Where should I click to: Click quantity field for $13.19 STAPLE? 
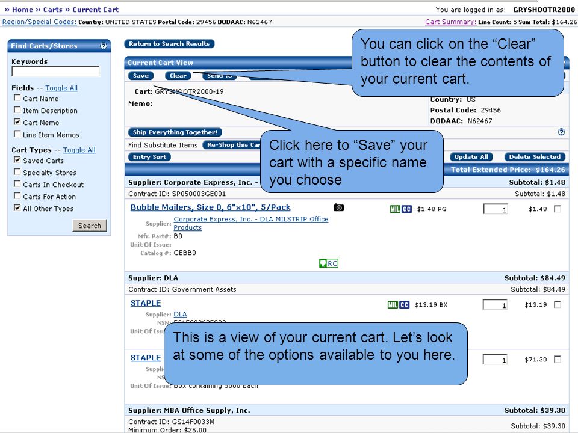click(x=495, y=304)
